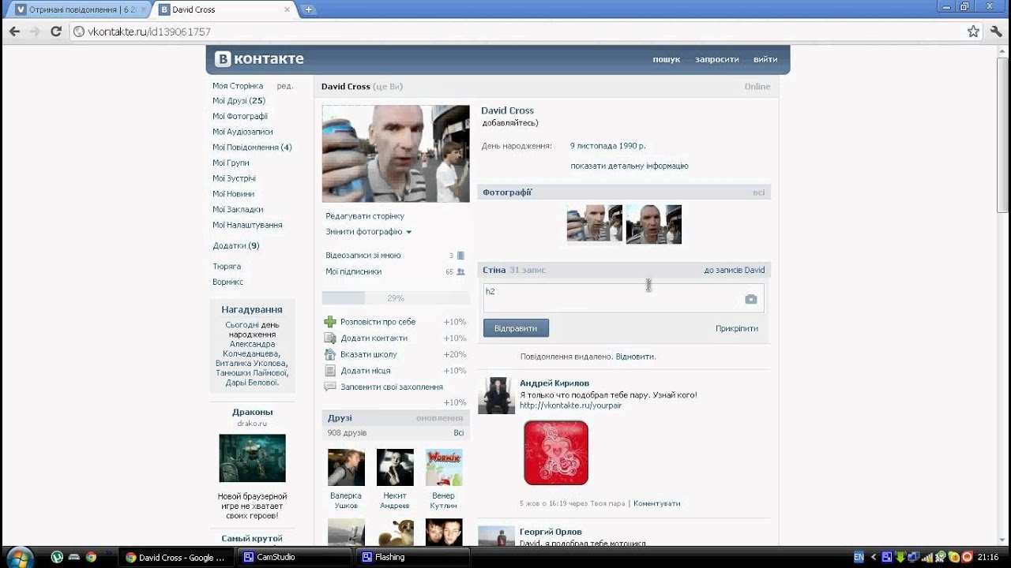The height and width of the screenshot is (568, 1011).
Task: Click Георгий Орлов name on the wall
Action: tap(551, 532)
